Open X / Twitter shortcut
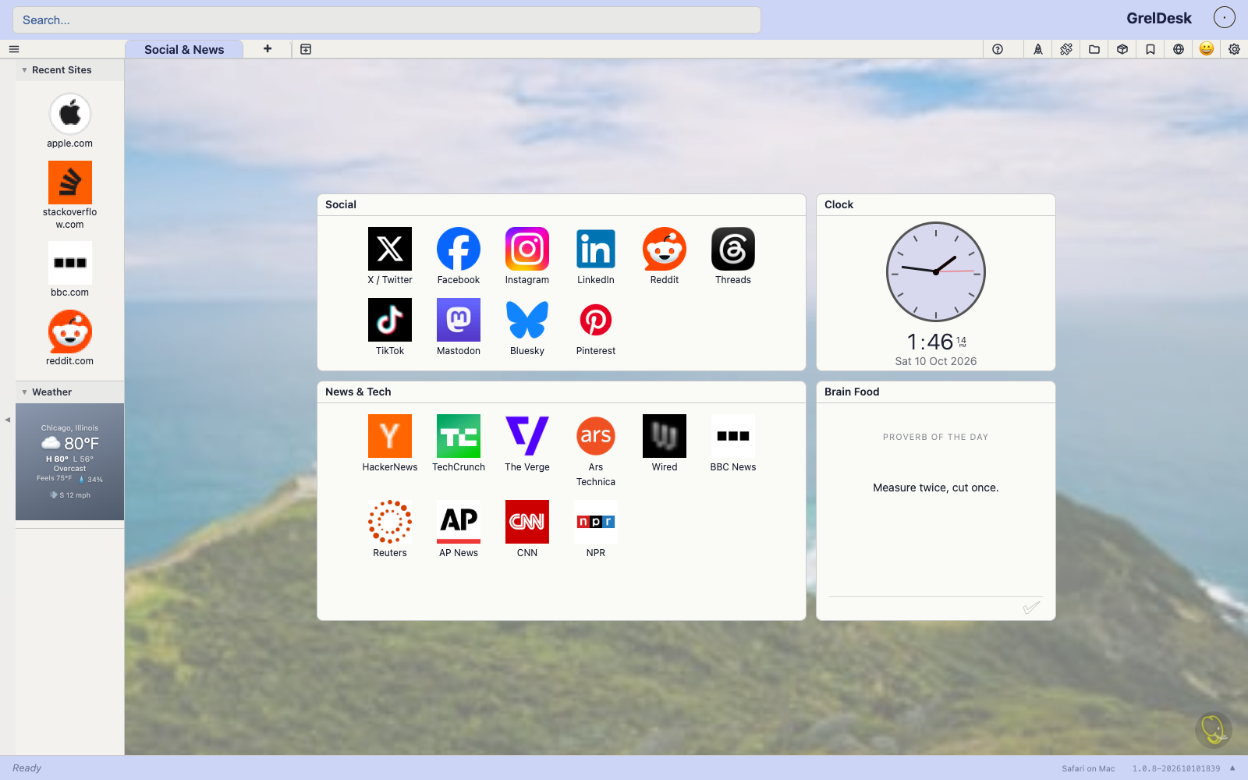Screen dimensions: 1248x780 [390, 257]
